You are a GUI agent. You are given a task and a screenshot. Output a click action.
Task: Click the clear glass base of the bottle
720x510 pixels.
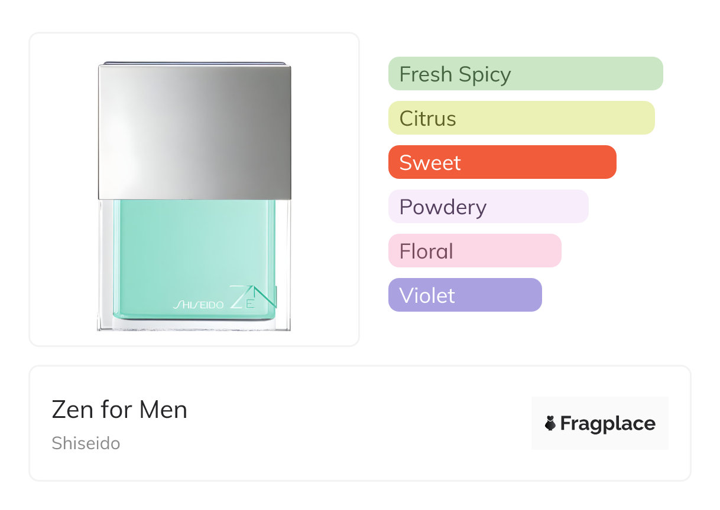194,325
